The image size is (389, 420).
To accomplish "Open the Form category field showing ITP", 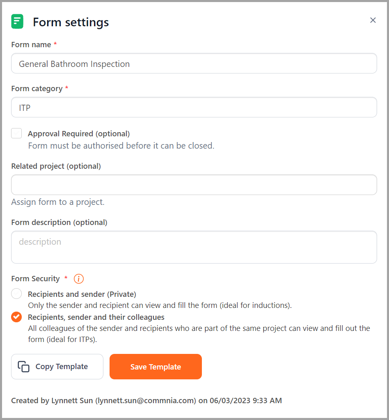I will [194, 107].
